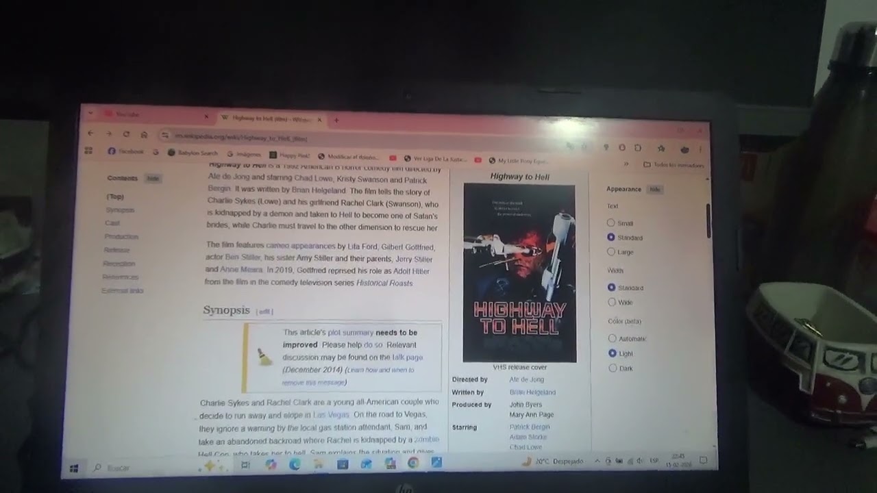Jump to Reception in the contents
Viewport: 877px width, 493px height.
point(119,264)
